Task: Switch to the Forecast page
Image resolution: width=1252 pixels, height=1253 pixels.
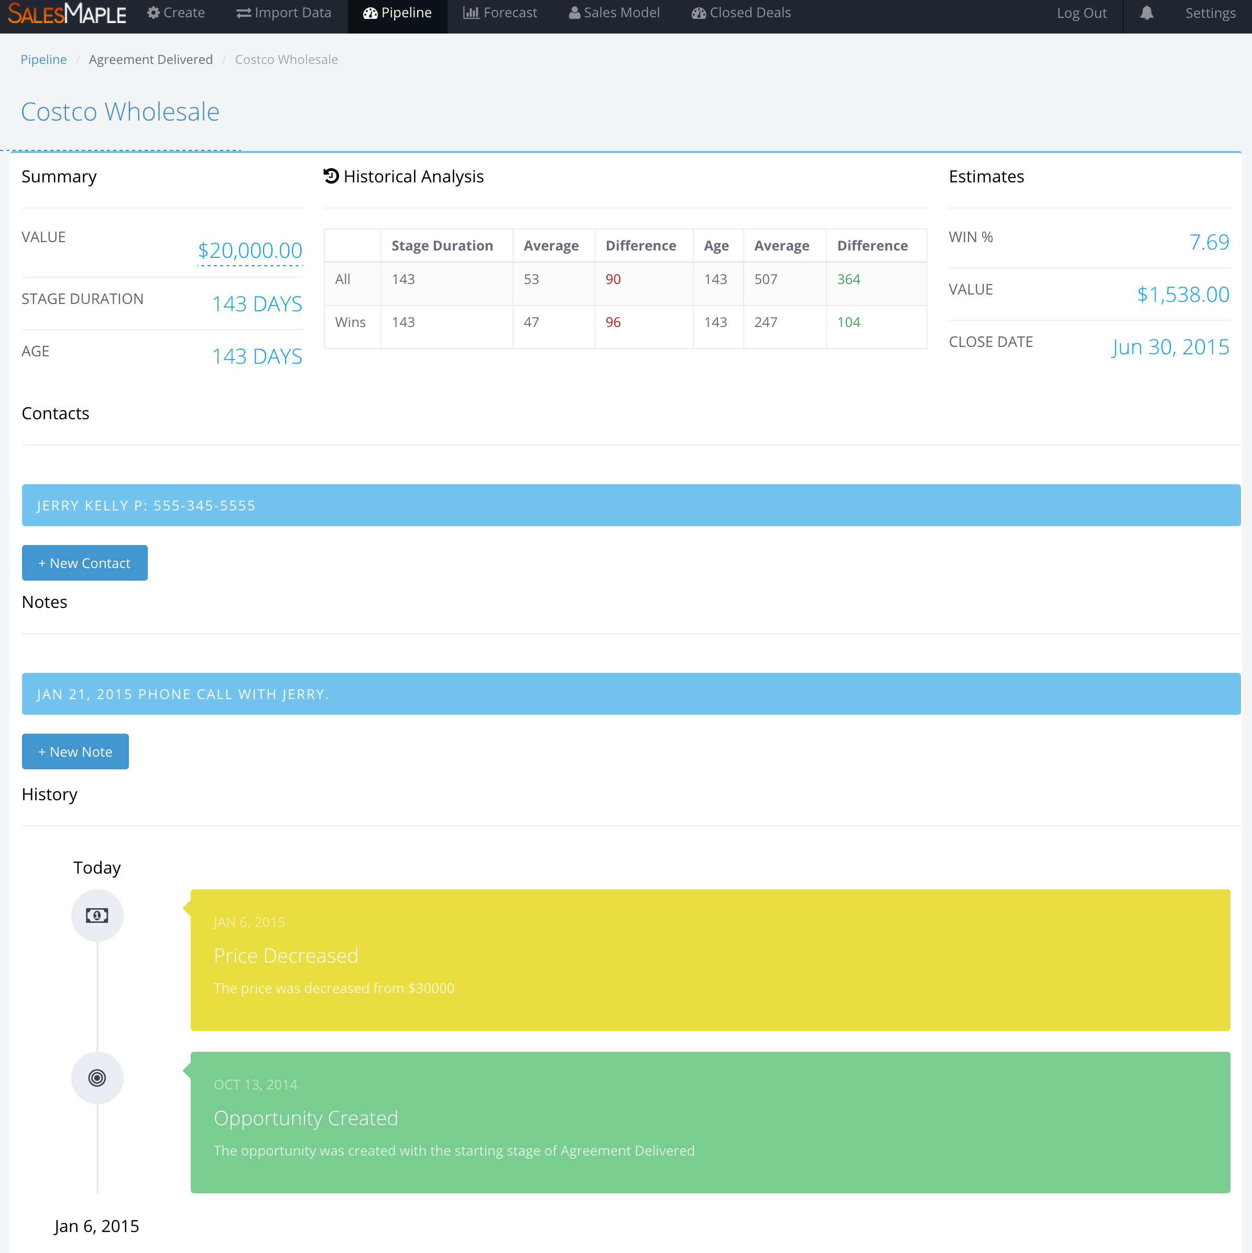Action: point(499,13)
